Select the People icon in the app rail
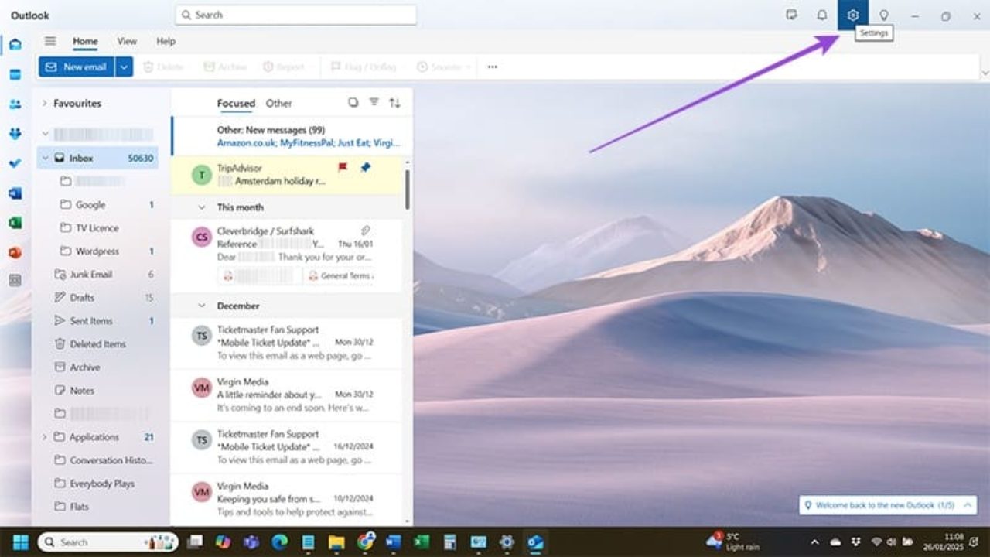The height and width of the screenshot is (557, 990). (x=15, y=104)
